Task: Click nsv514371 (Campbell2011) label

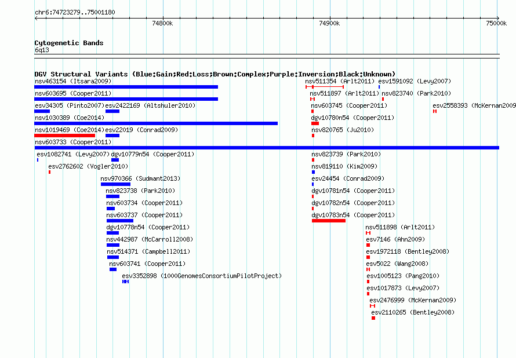Action: point(149,251)
